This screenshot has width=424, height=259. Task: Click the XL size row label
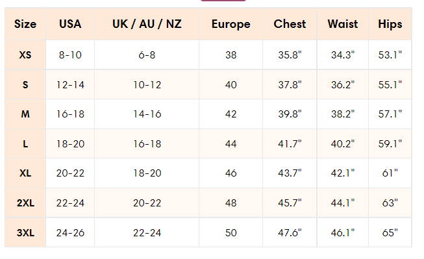25,173
